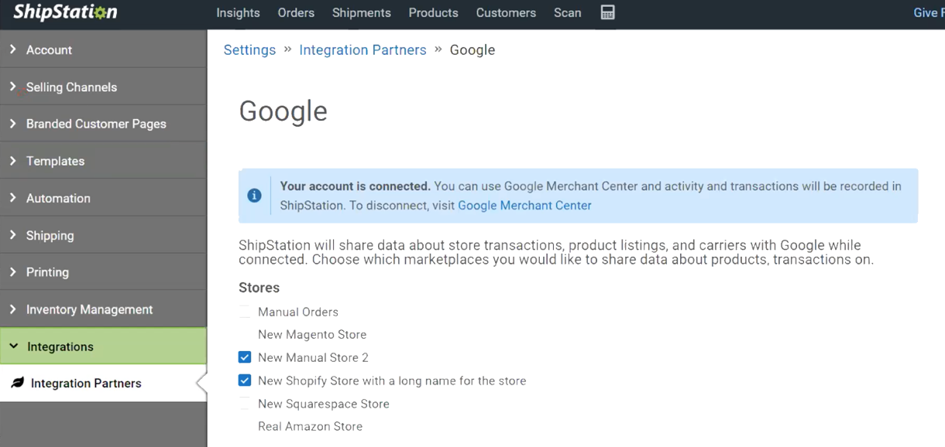Select the New Squarespace Store checkbox
Viewport: 945px width, 447px height.
coord(245,403)
